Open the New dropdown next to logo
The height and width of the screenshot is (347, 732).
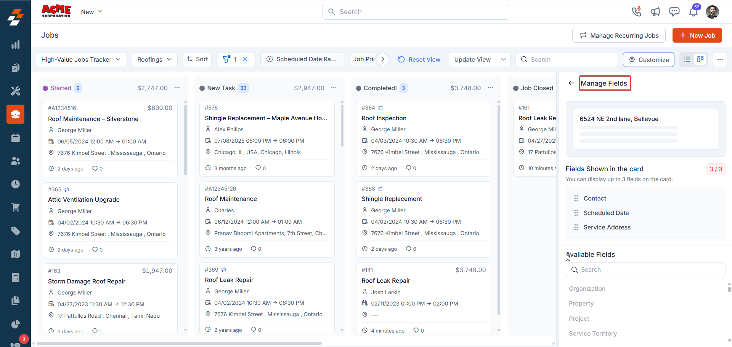click(91, 12)
